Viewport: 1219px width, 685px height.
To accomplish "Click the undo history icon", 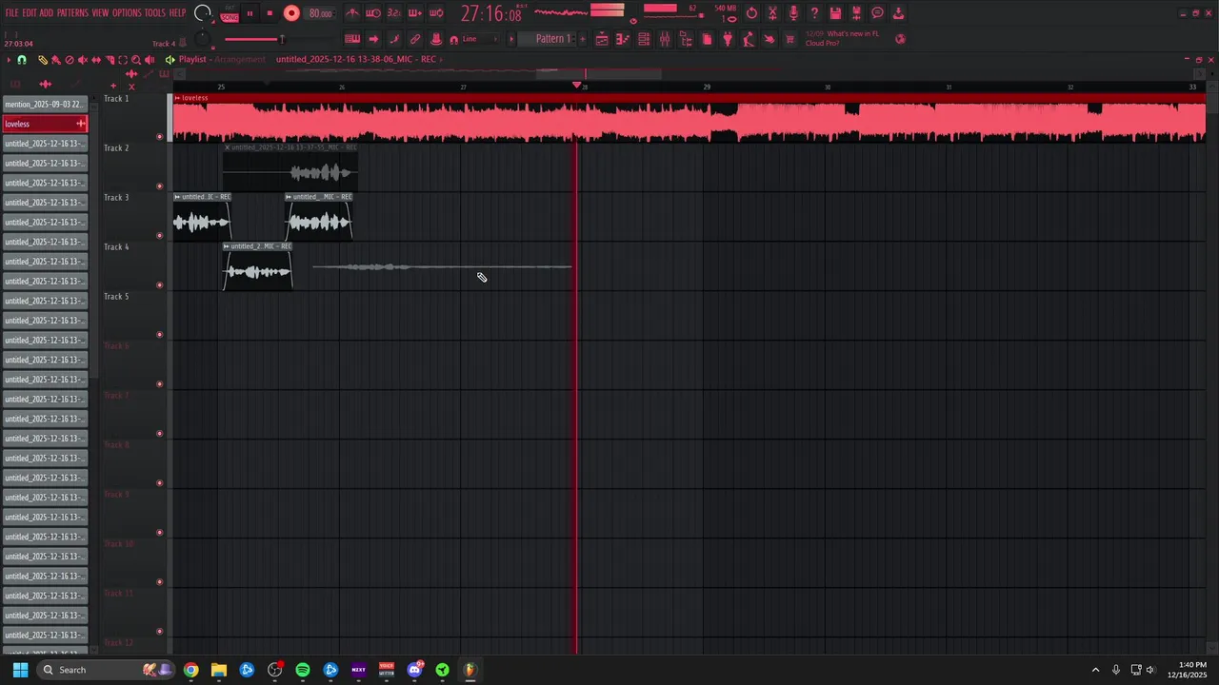I will click(751, 13).
